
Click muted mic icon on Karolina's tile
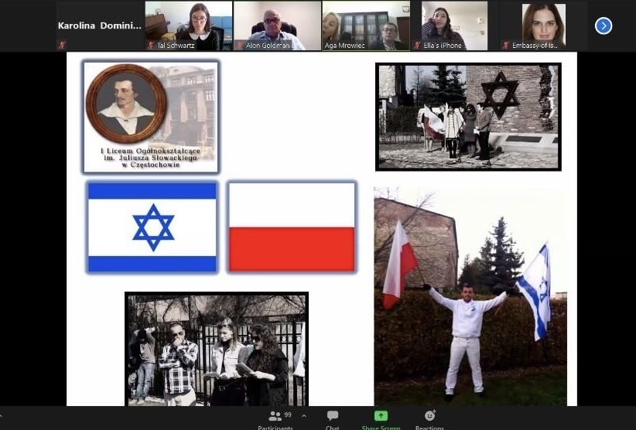click(62, 45)
